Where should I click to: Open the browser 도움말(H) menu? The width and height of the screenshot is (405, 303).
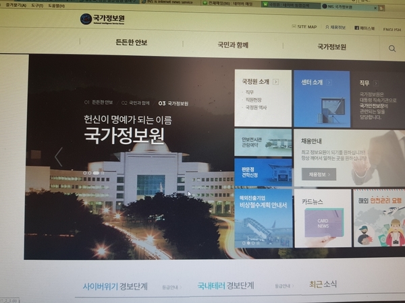pos(57,5)
